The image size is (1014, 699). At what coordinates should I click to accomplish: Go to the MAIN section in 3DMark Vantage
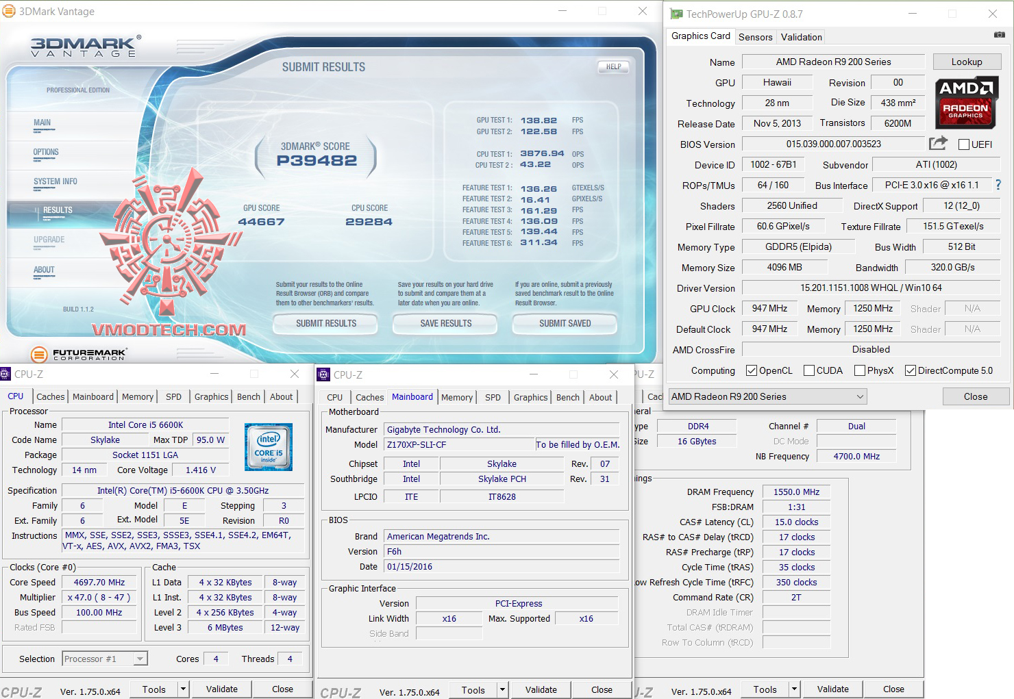click(x=42, y=123)
